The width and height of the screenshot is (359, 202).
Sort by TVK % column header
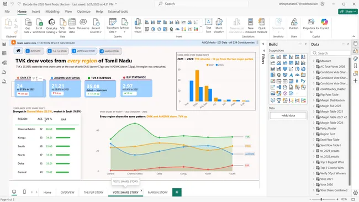pyautogui.click(x=48, y=119)
